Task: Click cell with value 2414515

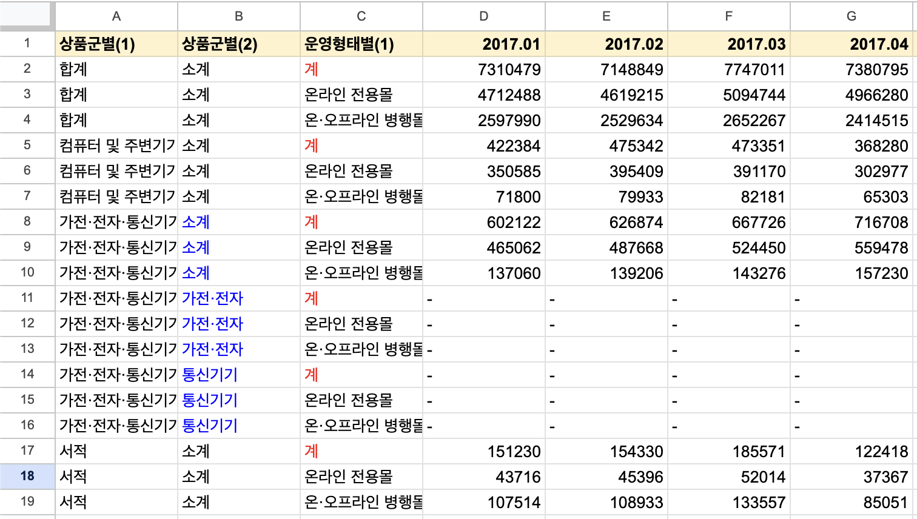Action: [x=851, y=120]
